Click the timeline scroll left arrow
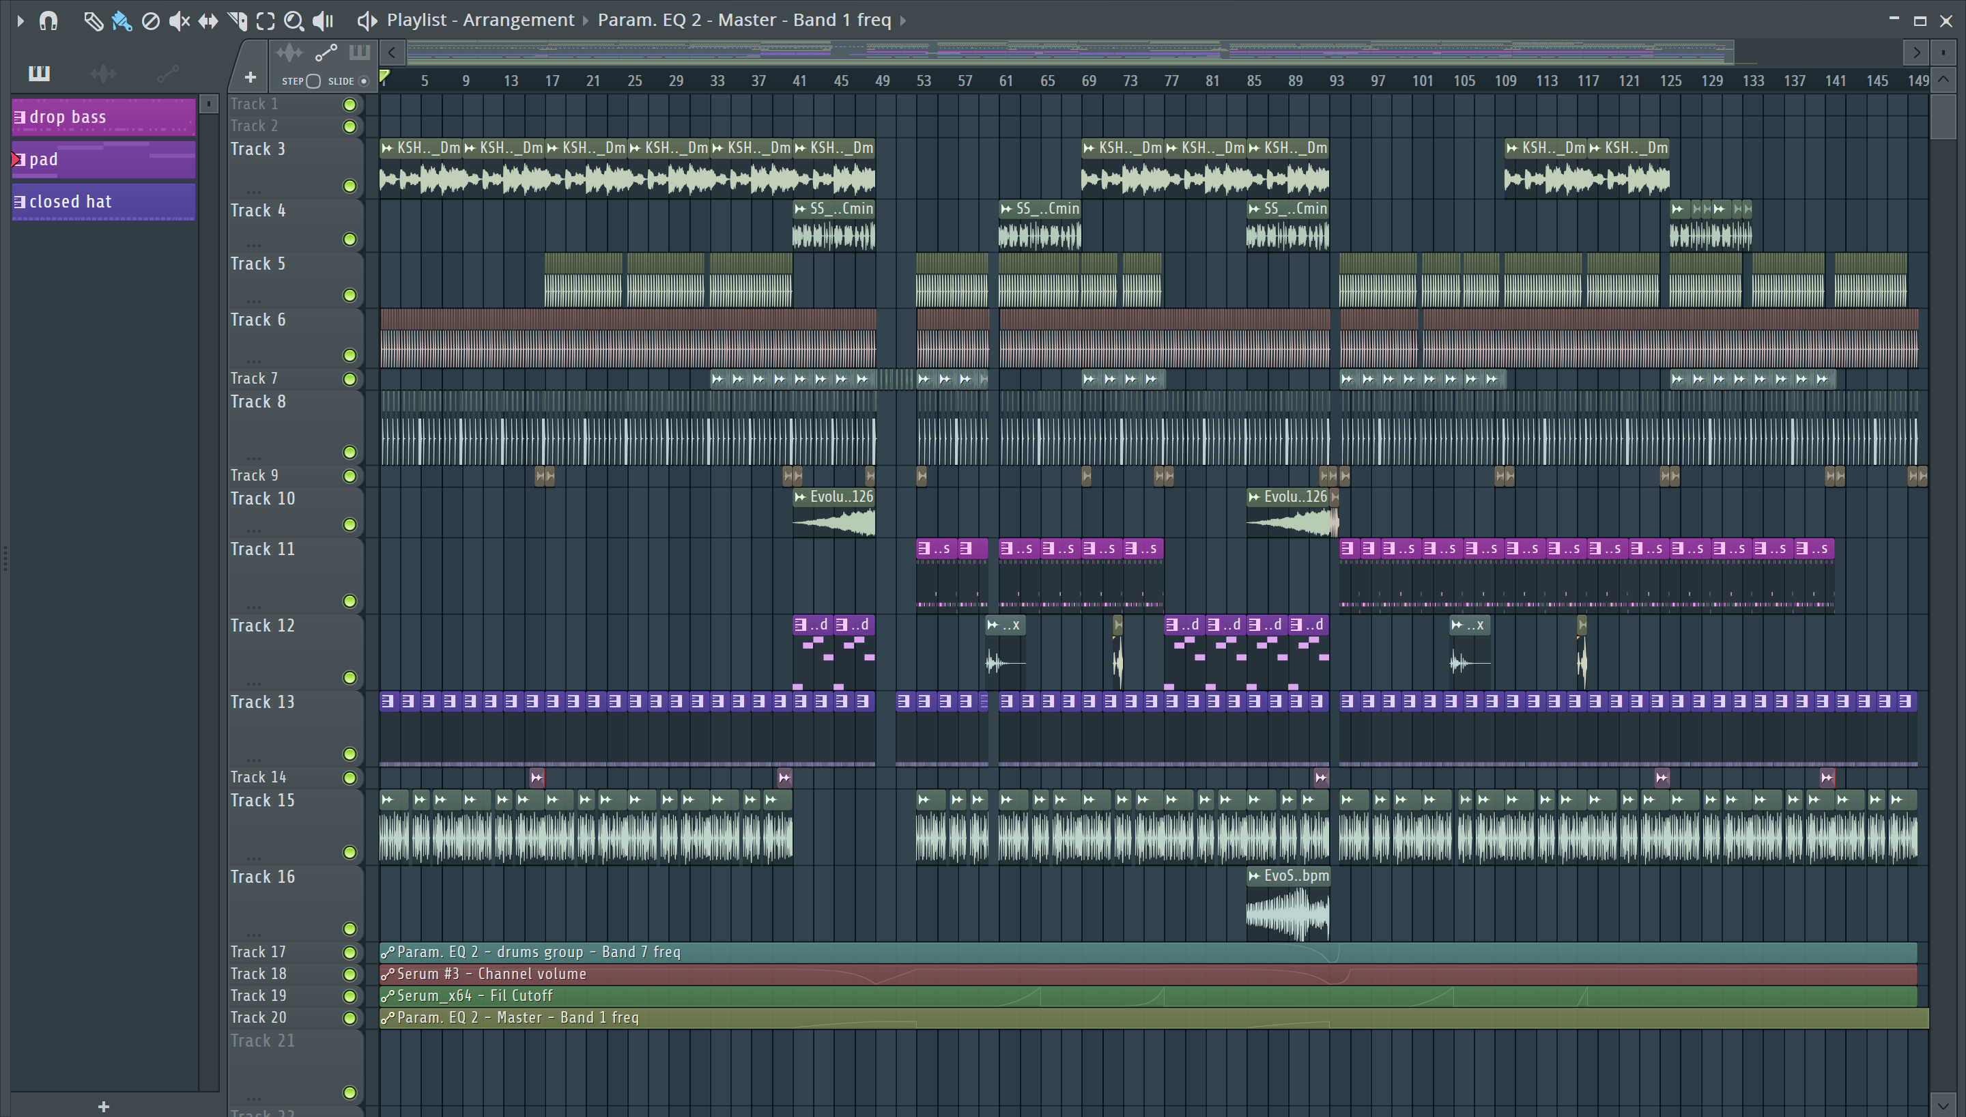The width and height of the screenshot is (1966, 1117). point(392,52)
